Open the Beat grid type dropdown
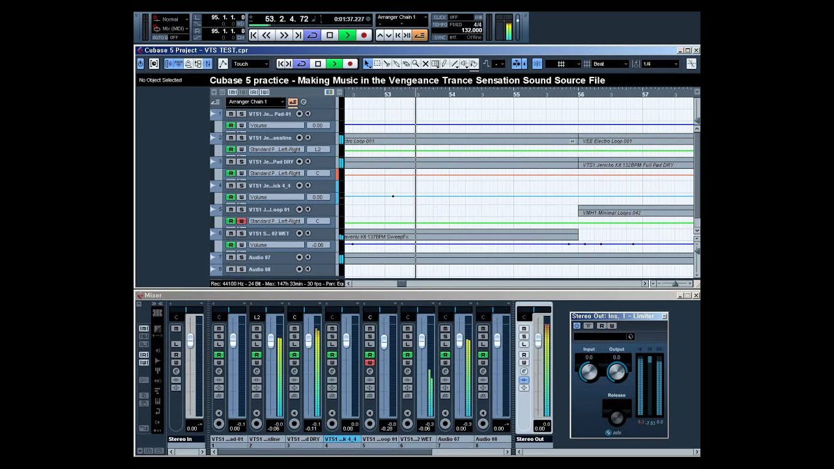 pos(610,64)
